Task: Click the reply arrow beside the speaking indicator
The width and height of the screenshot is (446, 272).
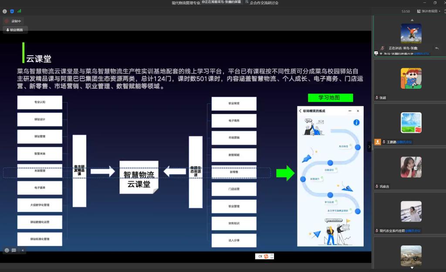Action: coord(436,48)
